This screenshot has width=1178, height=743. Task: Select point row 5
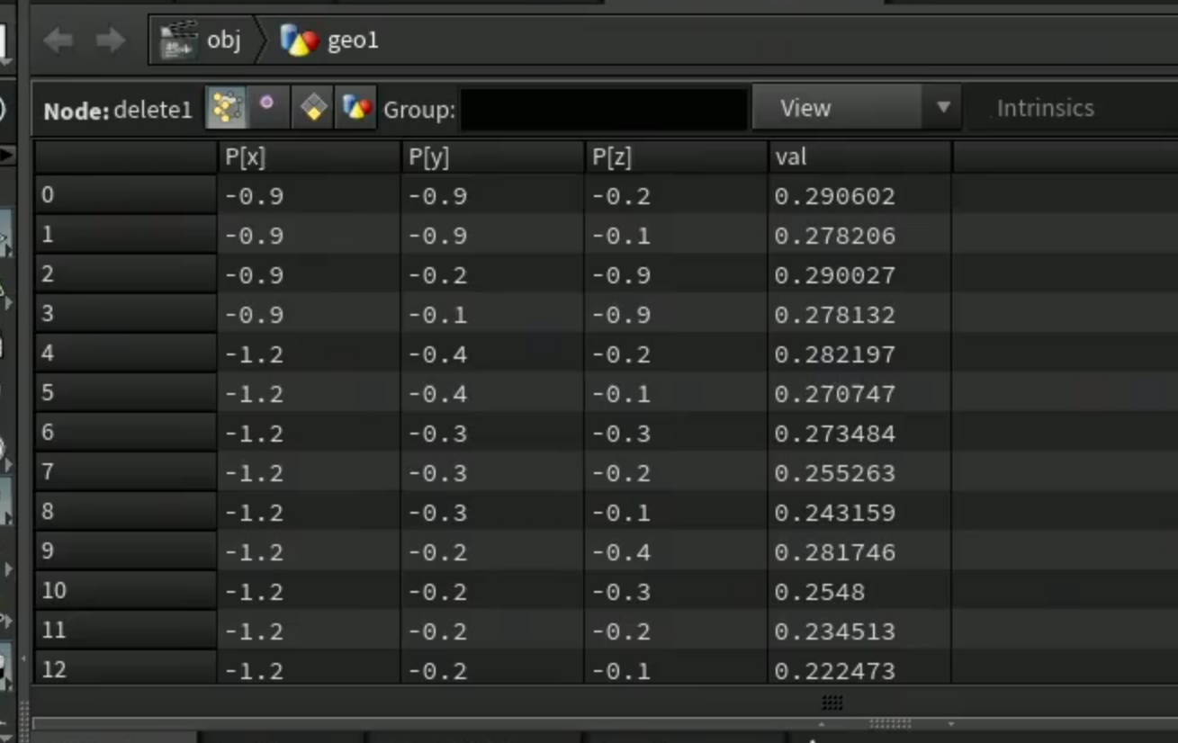(125, 393)
